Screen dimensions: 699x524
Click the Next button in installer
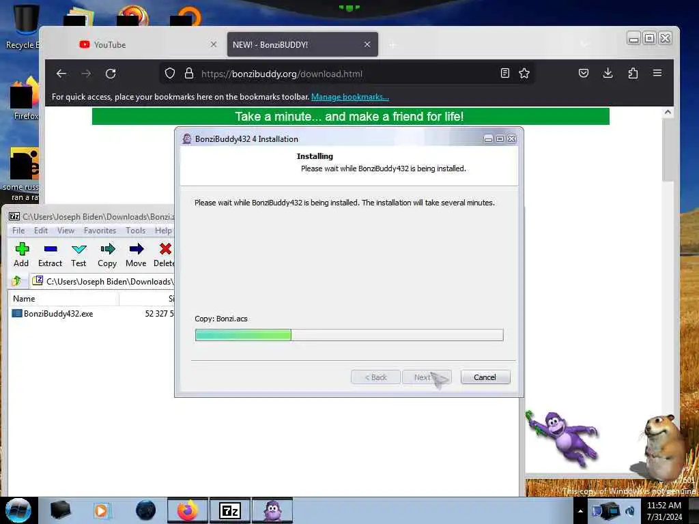pyautogui.click(x=427, y=377)
